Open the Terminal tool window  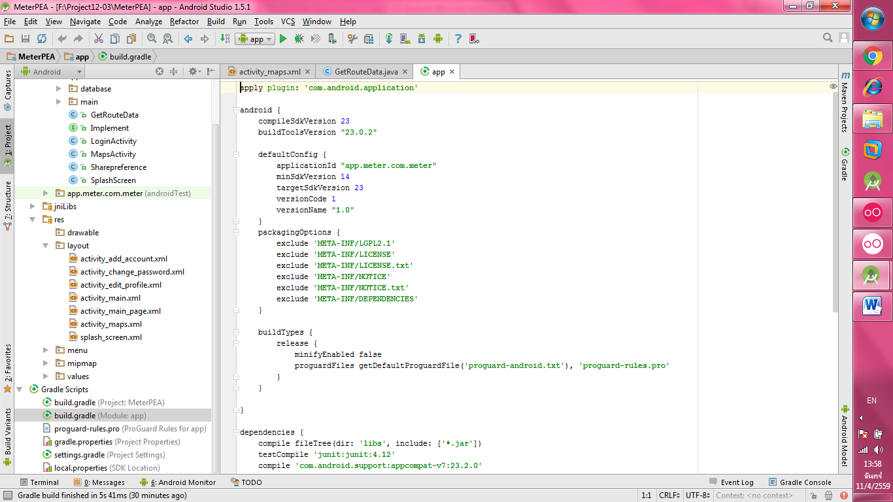click(x=39, y=482)
